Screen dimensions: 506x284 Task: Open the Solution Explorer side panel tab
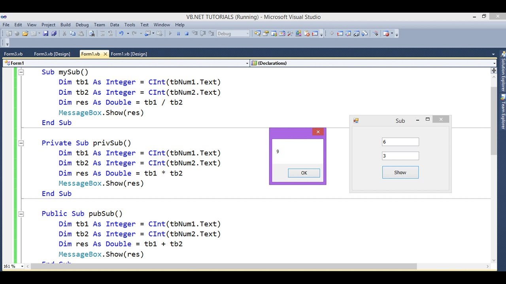[x=503, y=72]
